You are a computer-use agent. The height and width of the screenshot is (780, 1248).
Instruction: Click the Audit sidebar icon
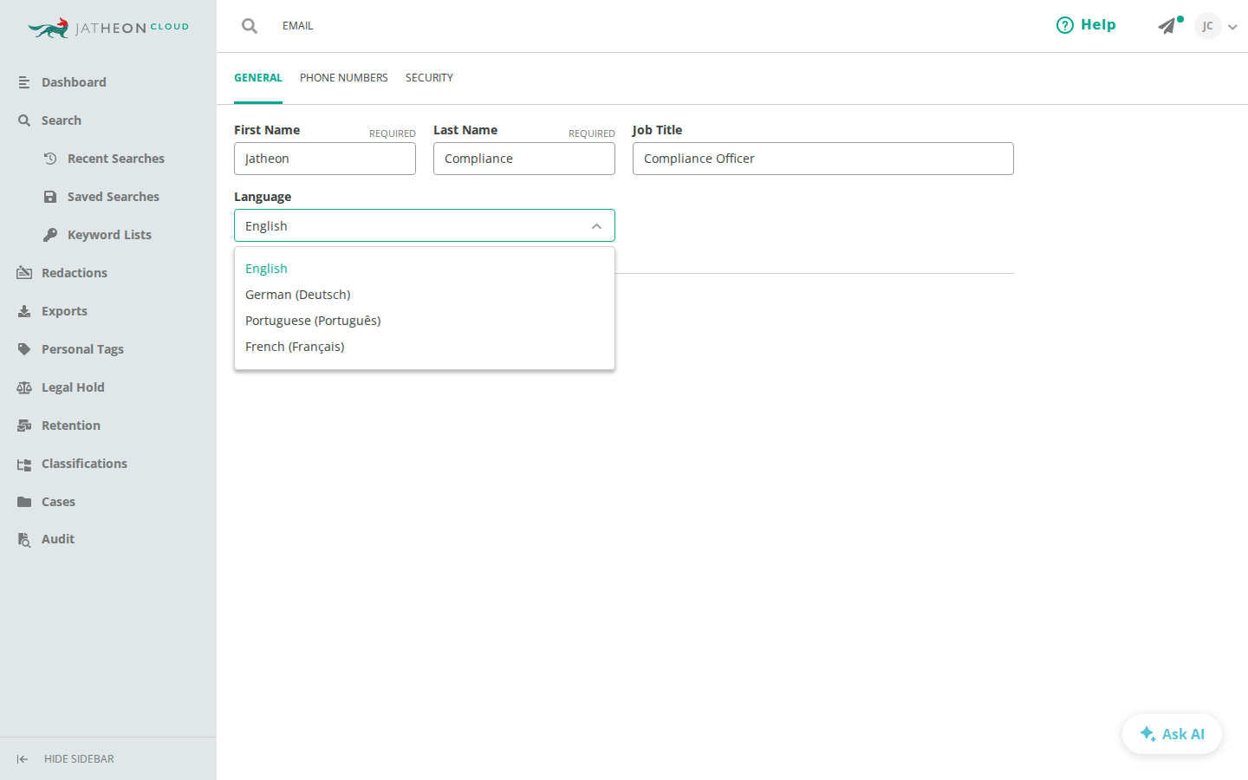coord(24,540)
